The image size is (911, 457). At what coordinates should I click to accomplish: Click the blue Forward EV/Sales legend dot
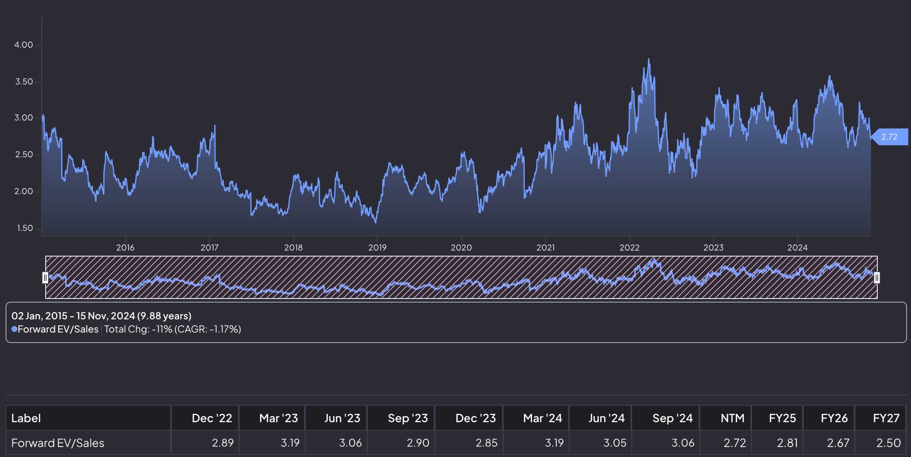coord(14,329)
